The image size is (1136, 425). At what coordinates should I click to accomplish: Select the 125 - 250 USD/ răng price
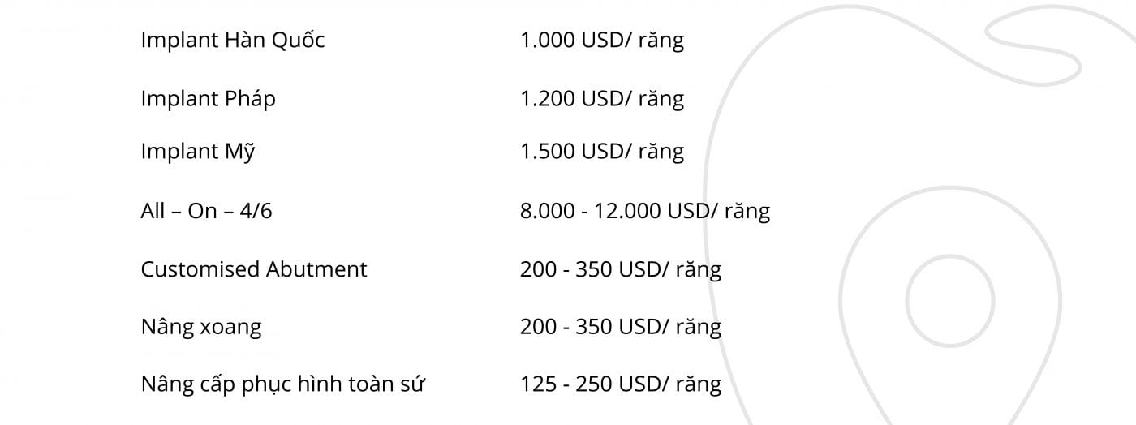pyautogui.click(x=621, y=384)
